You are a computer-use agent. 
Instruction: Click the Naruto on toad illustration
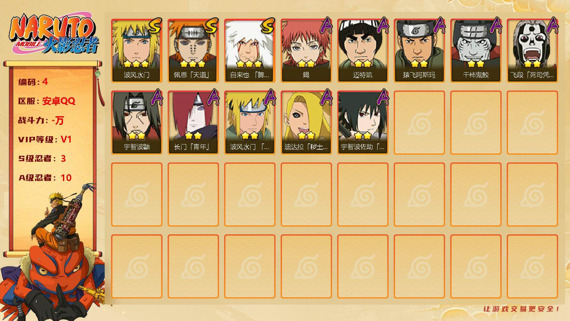point(53,254)
